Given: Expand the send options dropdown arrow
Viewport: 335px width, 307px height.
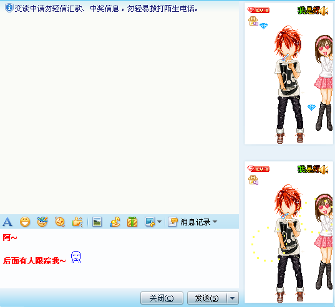Looking at the screenshot, I should click(x=233, y=298).
